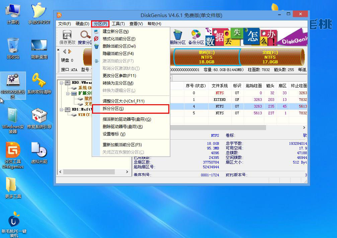Click the Save Changes (保存更改) toolbar icon
The height and width of the screenshot is (238, 337).
coord(67,35)
